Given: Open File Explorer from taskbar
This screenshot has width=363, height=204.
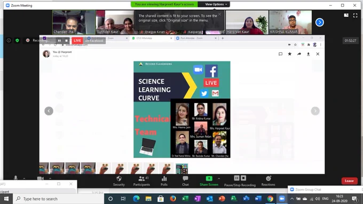Looking at the screenshot, I should 148,199.
